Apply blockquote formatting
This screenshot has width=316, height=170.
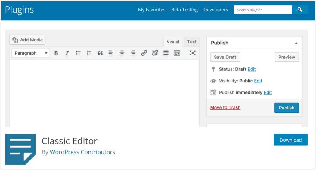tap(100, 53)
